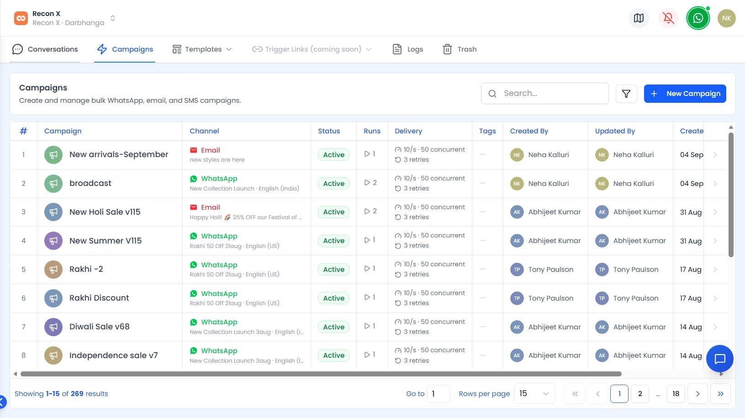The height and width of the screenshot is (418, 745).
Task: Click the Go to page number field
Action: coord(439,394)
